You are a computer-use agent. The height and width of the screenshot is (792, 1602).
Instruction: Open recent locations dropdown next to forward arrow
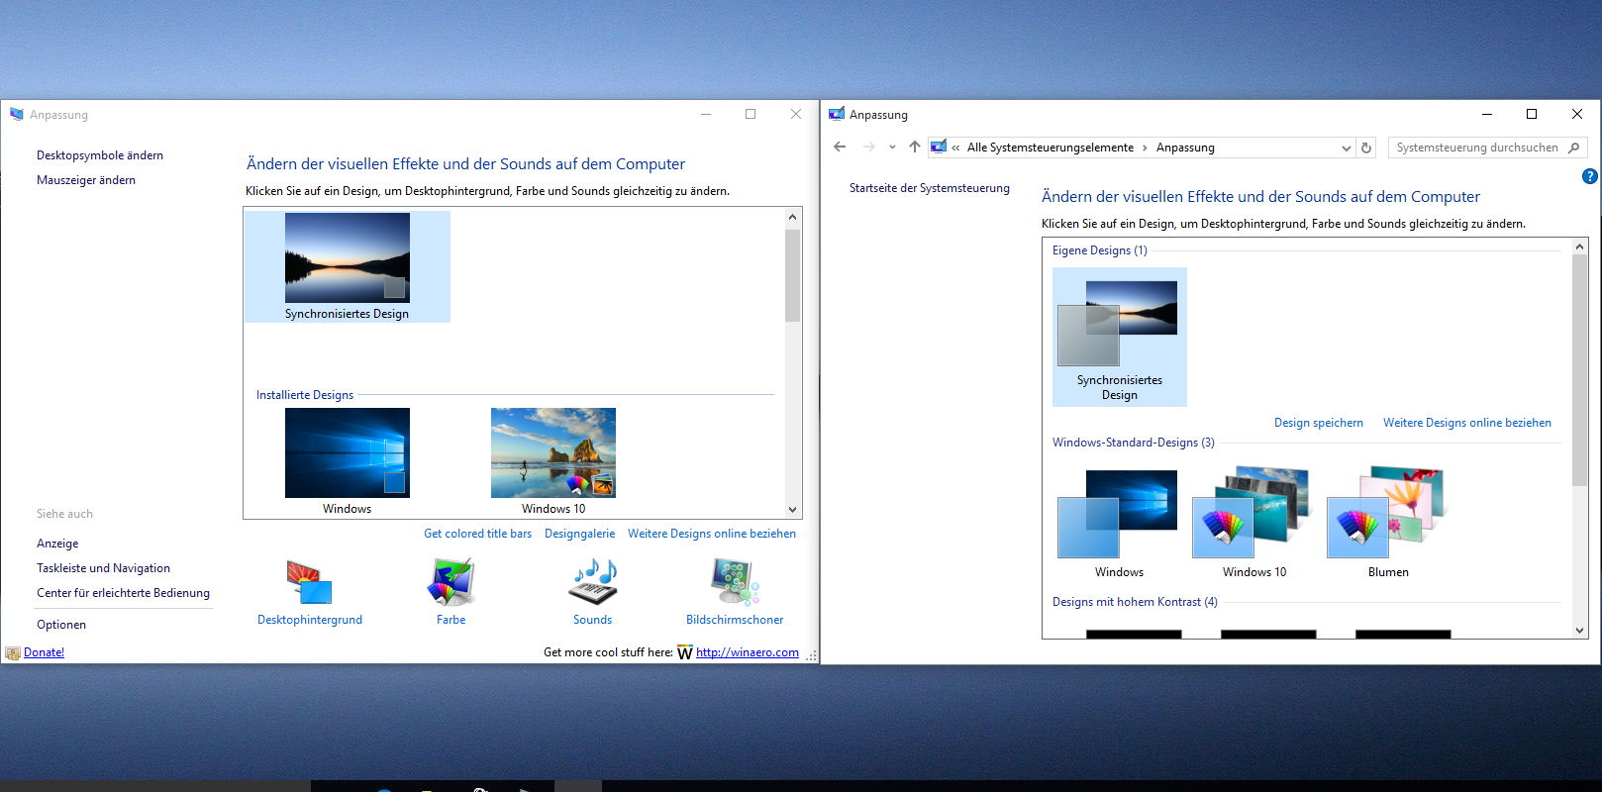tap(892, 148)
